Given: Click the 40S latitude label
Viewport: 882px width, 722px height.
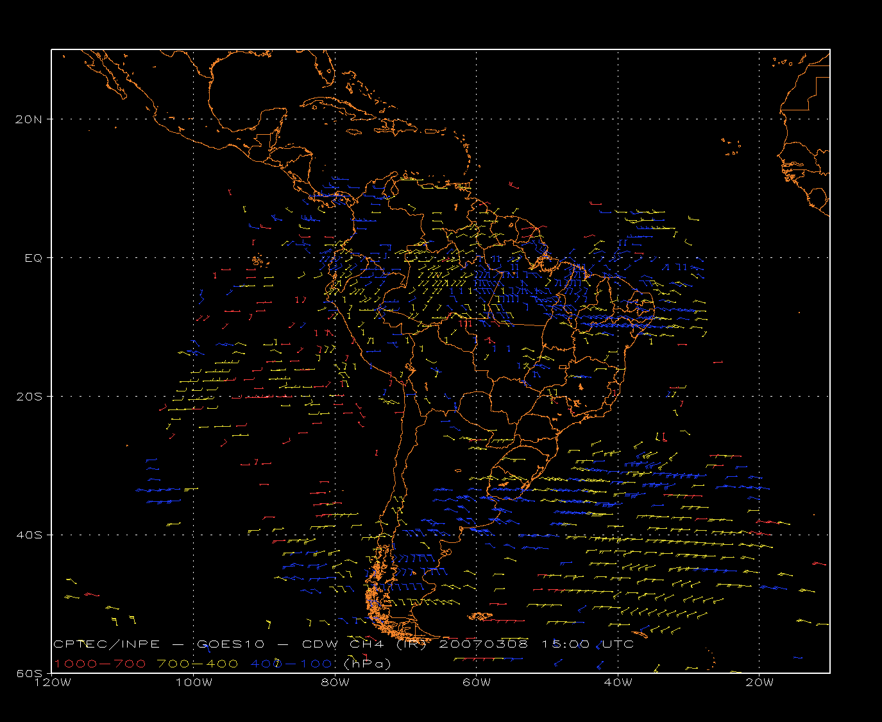Looking at the screenshot, I should click(30, 535).
